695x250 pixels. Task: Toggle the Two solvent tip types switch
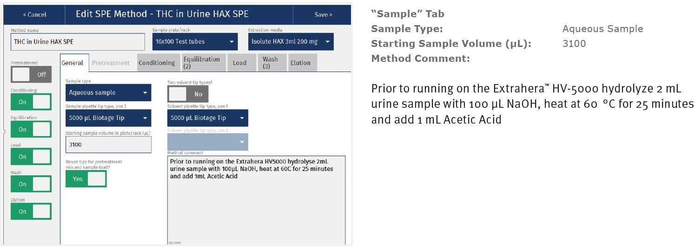pyautogui.click(x=188, y=94)
